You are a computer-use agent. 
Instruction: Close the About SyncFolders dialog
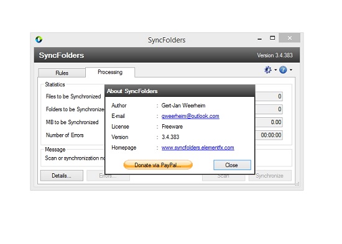tap(232, 165)
